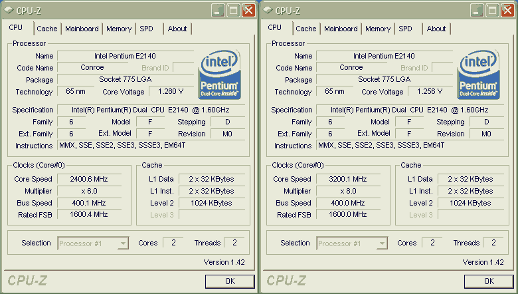This screenshot has height=294, width=518.
Task: Switch to Memory tab in right window
Action: pos(378,29)
